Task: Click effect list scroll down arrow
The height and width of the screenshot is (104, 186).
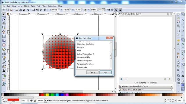Action: [111, 68]
